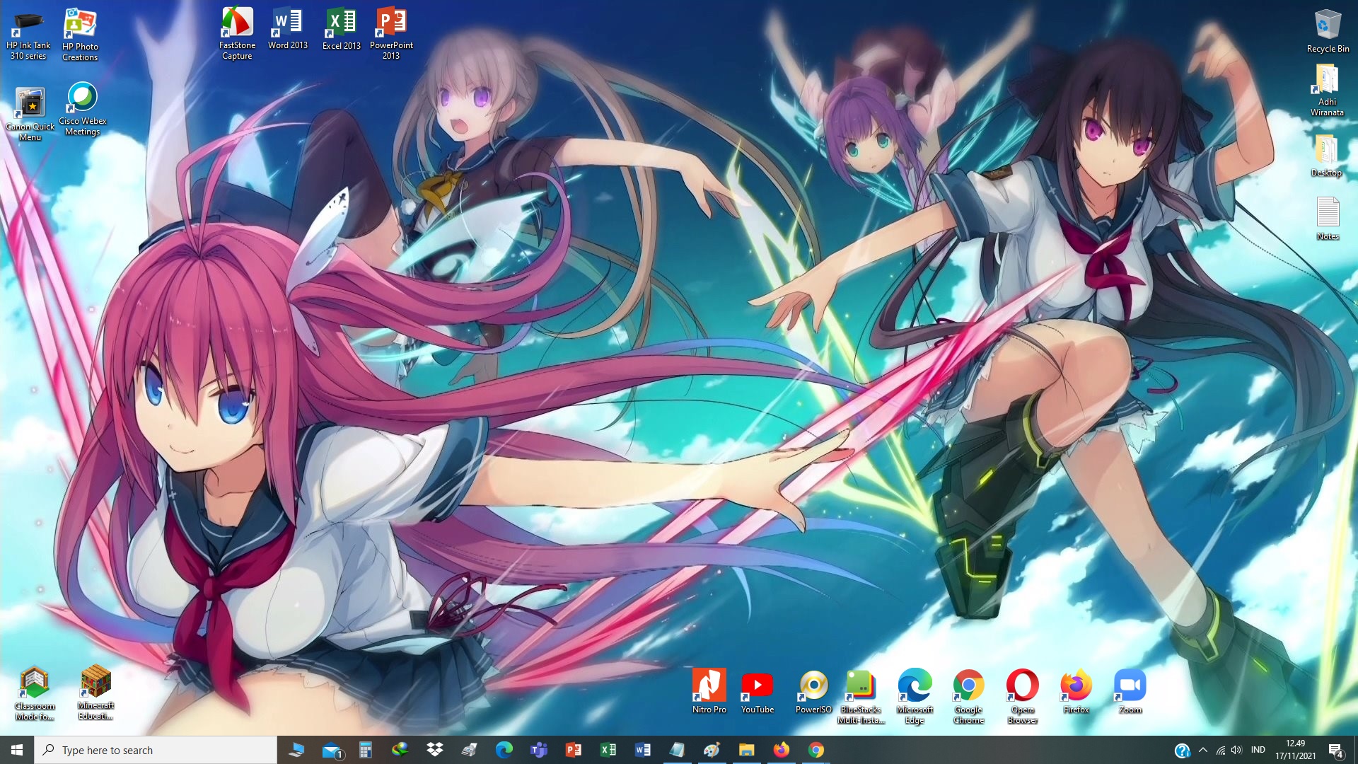Switch to File Explorer in taskbar

coord(747,750)
